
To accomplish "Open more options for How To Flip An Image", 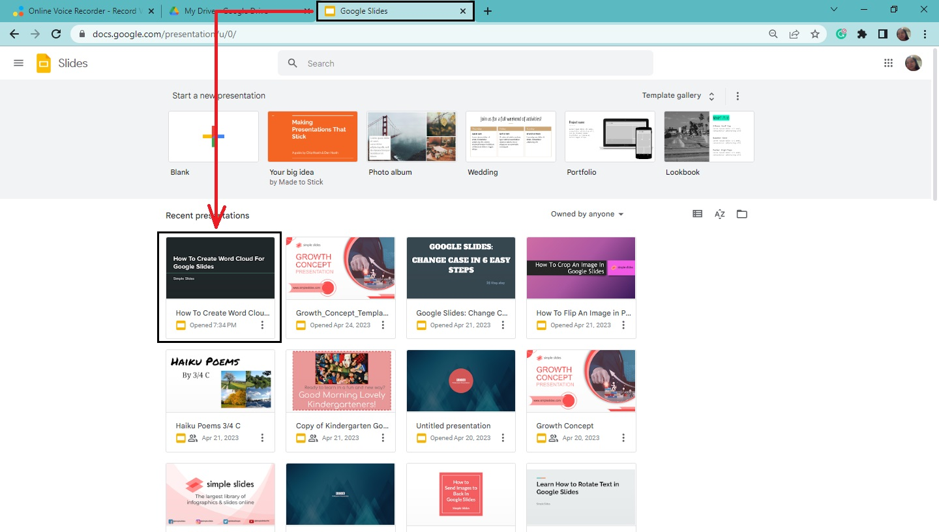I will click(x=623, y=325).
